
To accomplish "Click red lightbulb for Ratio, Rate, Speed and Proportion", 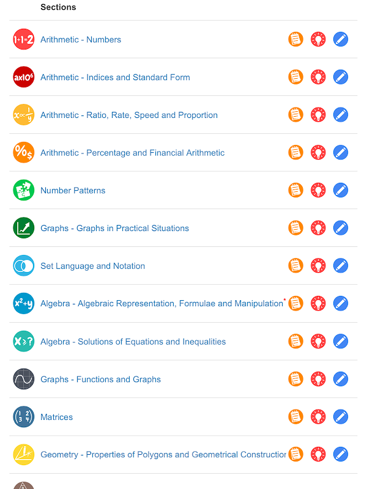I will click(318, 115).
